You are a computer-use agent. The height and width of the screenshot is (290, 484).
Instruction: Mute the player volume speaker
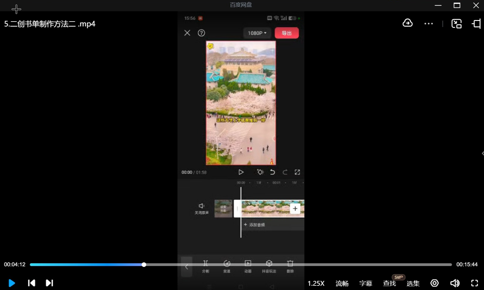[455, 283]
